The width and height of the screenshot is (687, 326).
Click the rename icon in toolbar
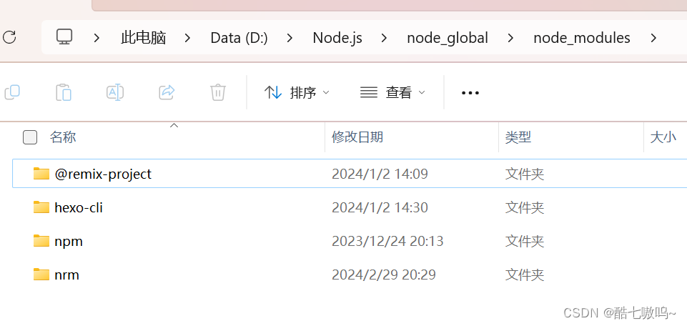(115, 92)
